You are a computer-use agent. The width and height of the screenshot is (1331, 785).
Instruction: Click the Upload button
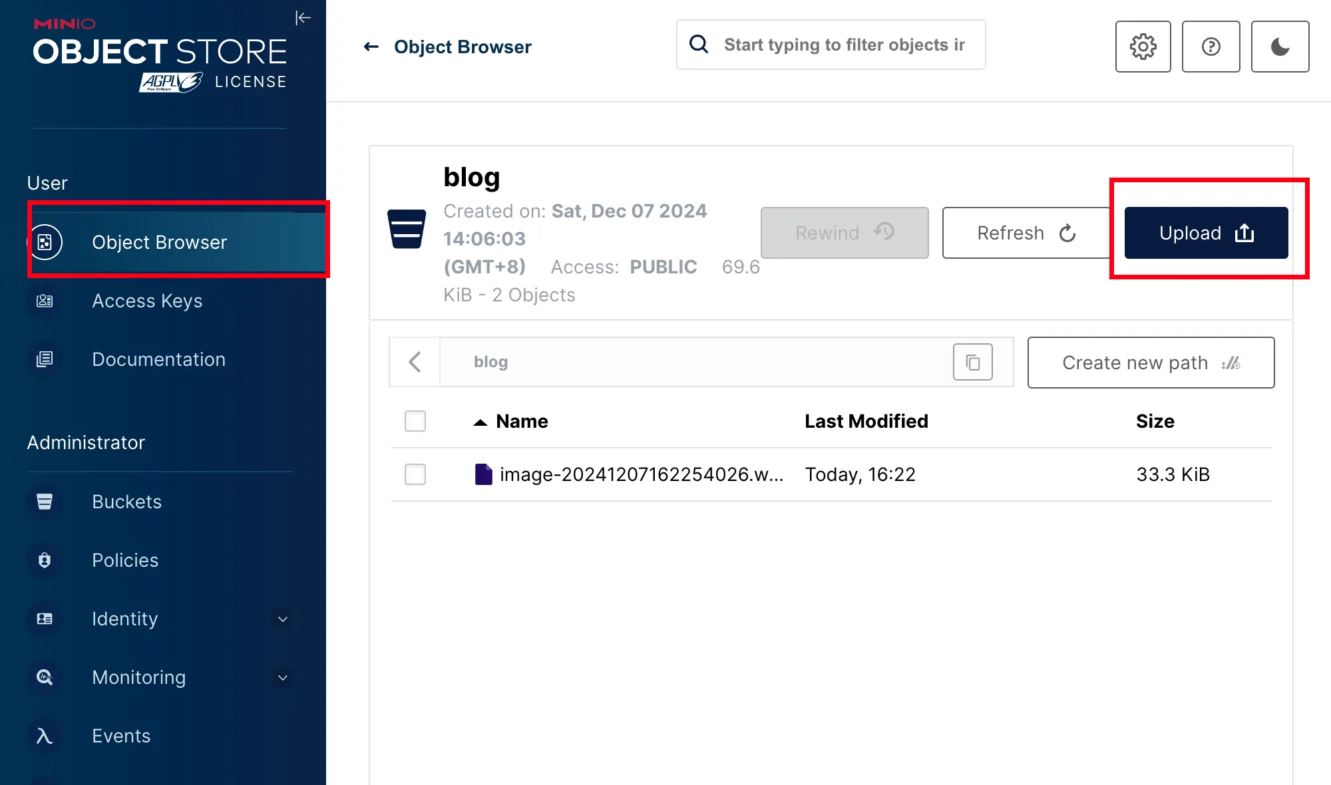tap(1206, 233)
